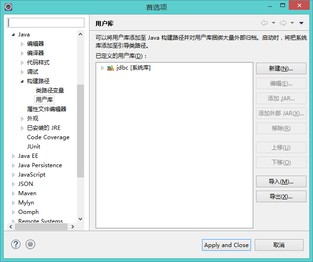Select the Oomph preferences item
Image resolution: width=313 pixels, height=262 pixels.
(x=28, y=212)
